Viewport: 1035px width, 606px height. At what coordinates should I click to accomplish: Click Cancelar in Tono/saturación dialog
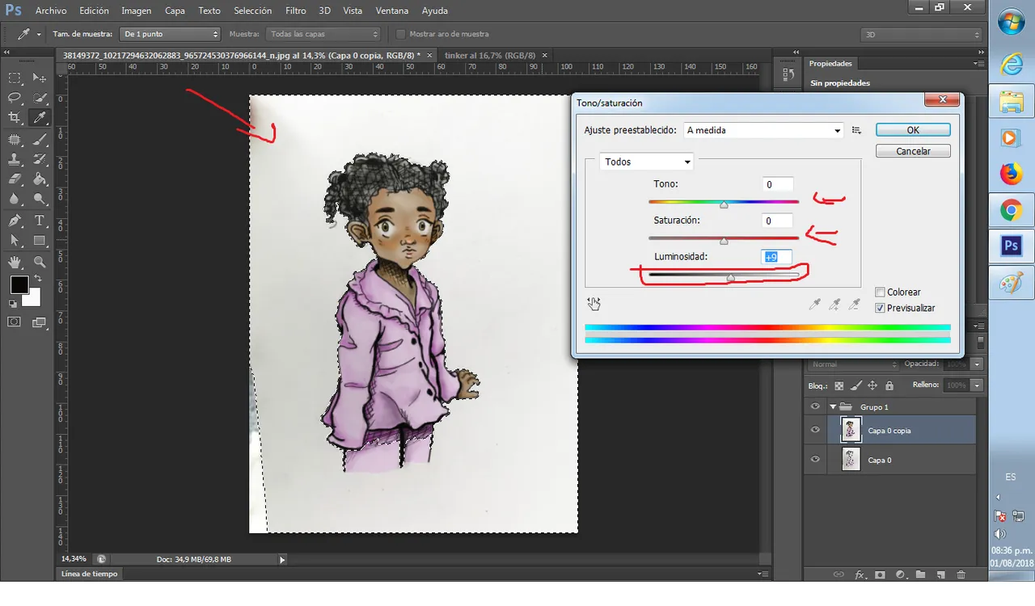pyautogui.click(x=913, y=151)
